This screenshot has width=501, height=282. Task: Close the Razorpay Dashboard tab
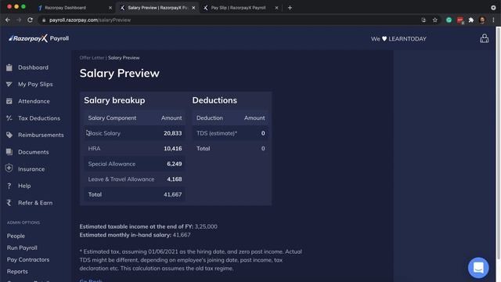(110, 8)
